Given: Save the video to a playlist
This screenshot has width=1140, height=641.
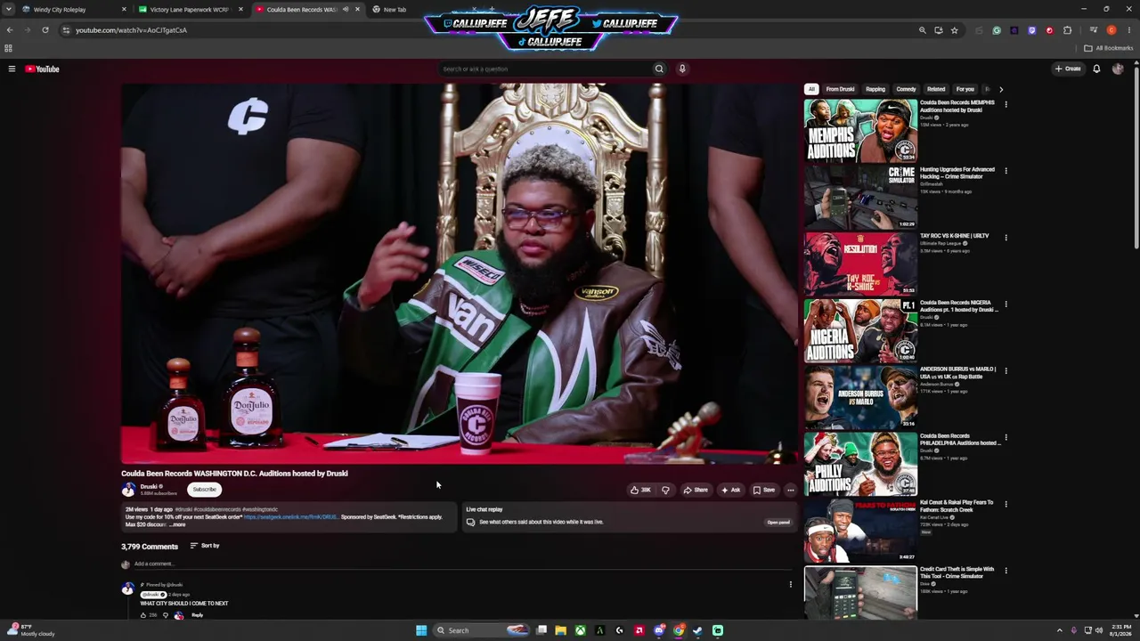Looking at the screenshot, I should coord(764,490).
